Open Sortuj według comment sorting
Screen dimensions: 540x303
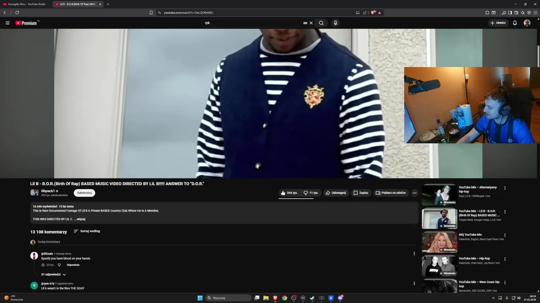pyautogui.click(x=87, y=231)
